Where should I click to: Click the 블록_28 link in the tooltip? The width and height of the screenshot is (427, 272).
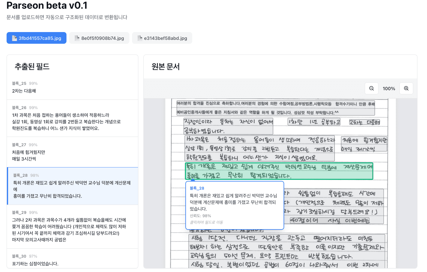(x=197, y=188)
